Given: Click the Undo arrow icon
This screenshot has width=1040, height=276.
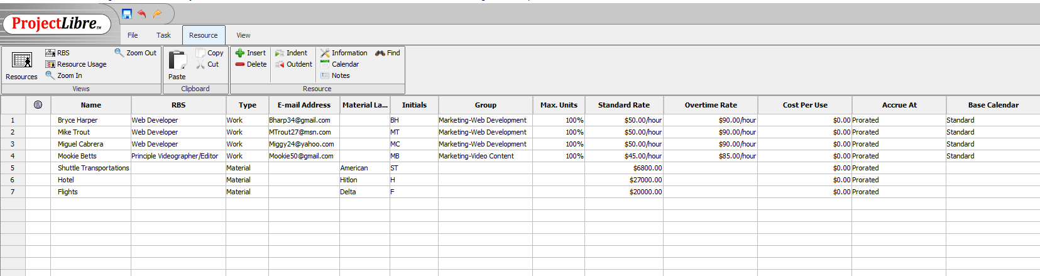Looking at the screenshot, I should [142, 14].
